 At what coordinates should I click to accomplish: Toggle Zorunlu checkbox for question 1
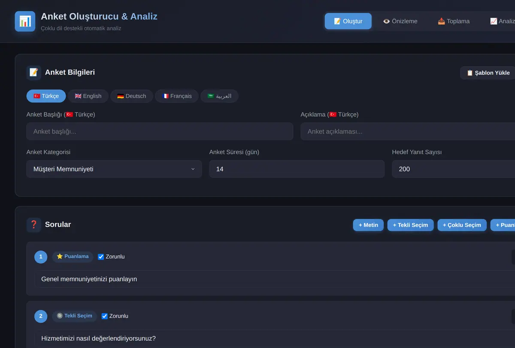101,257
